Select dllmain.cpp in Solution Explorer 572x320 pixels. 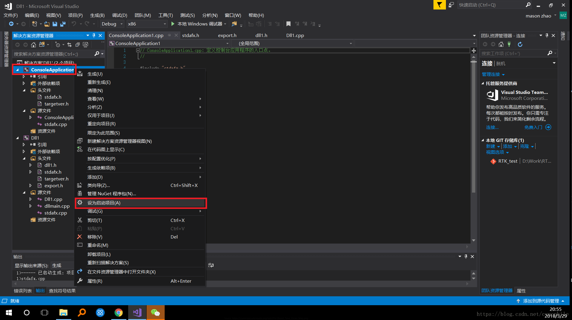(57, 206)
